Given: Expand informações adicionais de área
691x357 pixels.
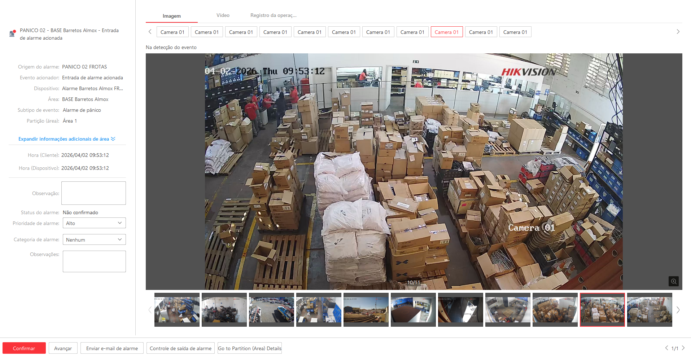Looking at the screenshot, I should point(67,139).
